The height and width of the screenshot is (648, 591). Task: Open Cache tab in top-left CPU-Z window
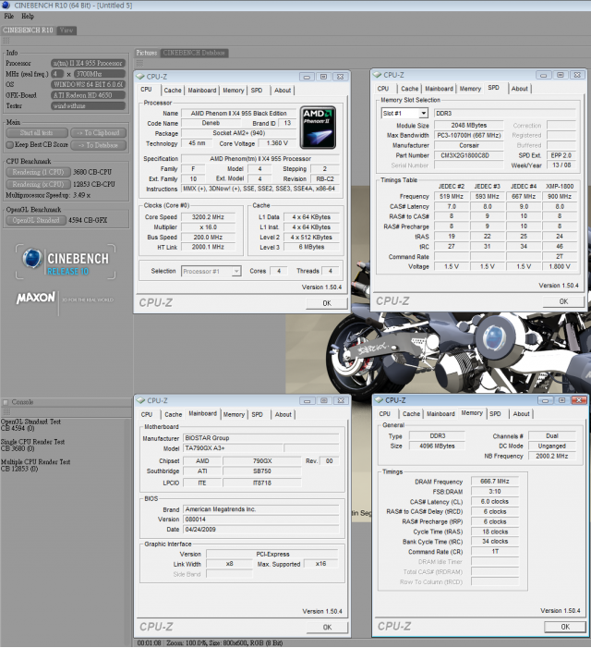173,90
